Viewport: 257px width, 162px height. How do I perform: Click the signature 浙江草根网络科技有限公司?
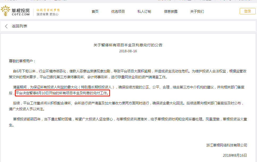(226, 145)
